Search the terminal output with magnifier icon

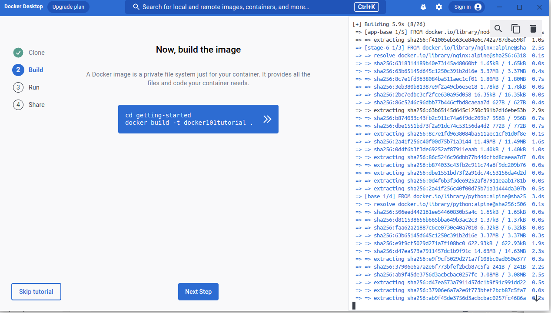(x=498, y=29)
